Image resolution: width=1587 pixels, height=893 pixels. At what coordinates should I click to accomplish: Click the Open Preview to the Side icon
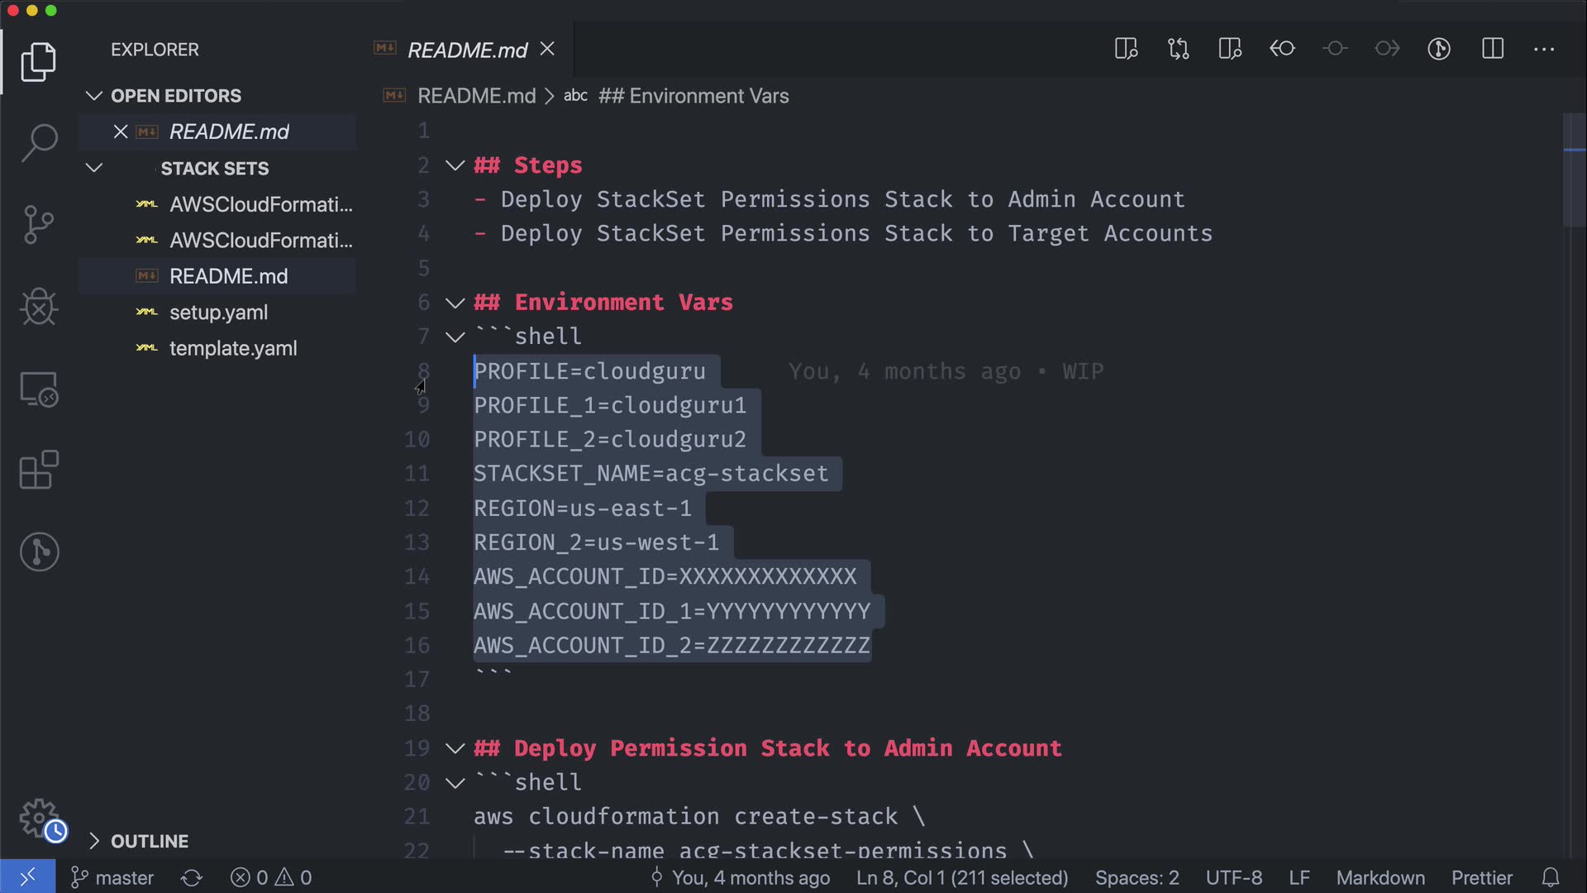[1126, 49]
